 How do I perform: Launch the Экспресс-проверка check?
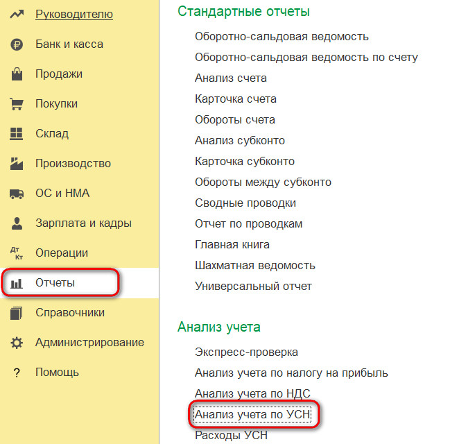click(x=247, y=352)
